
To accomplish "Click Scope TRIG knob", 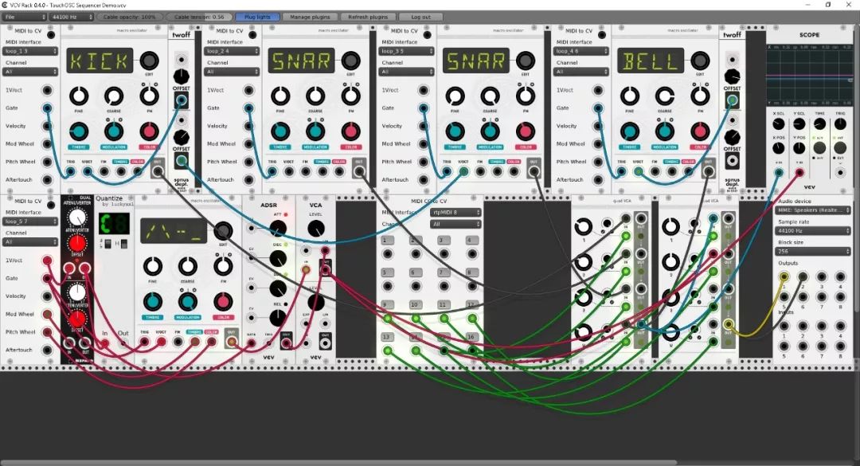I will click(840, 124).
